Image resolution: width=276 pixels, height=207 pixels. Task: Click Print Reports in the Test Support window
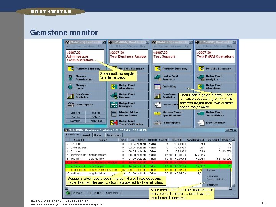pyautogui.click(x=172, y=123)
